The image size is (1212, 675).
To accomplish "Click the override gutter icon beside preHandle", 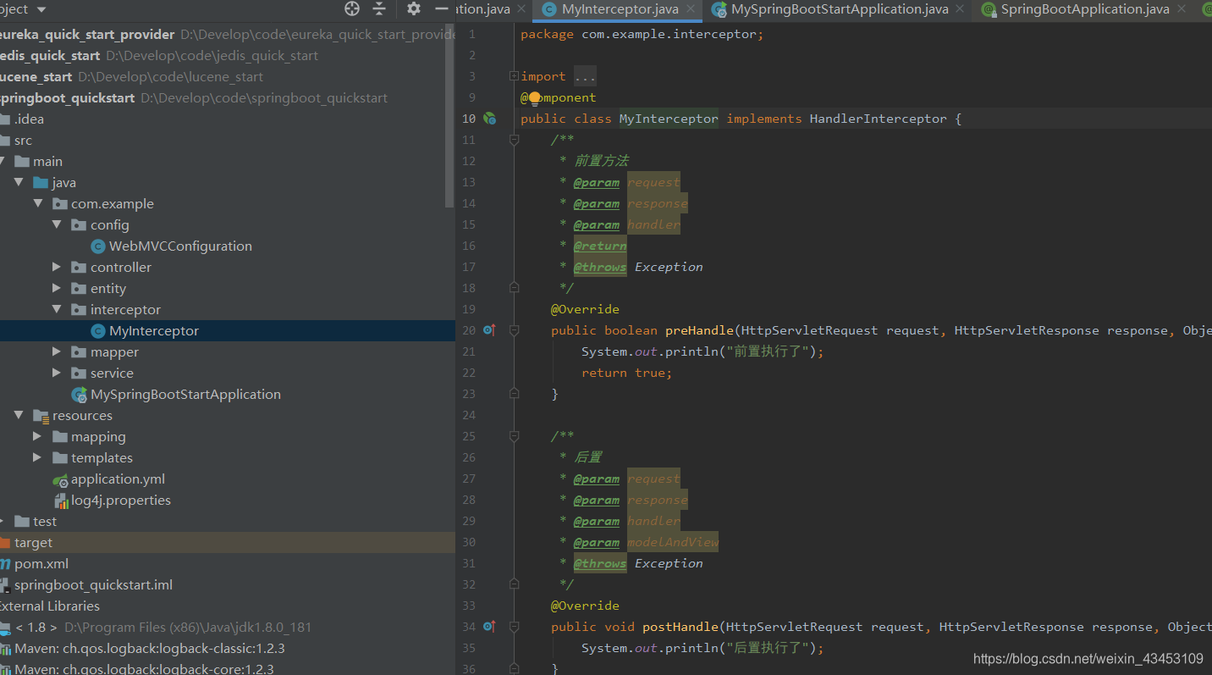I will tap(489, 330).
